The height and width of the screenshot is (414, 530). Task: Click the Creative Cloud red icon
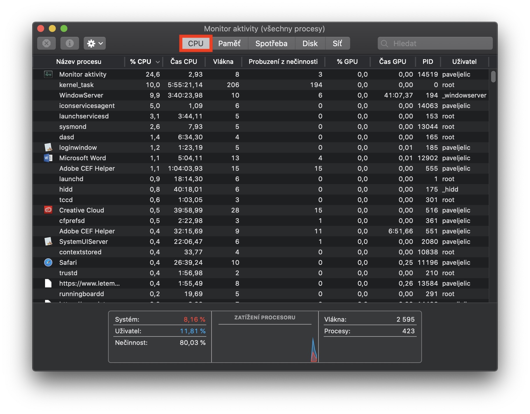(48, 210)
